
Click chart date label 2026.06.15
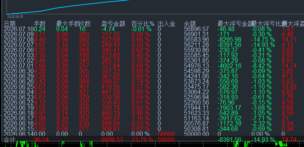pos(15,17)
